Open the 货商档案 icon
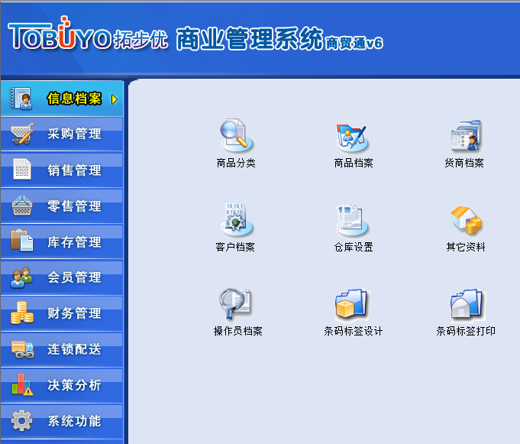The height and width of the screenshot is (444, 520). (x=464, y=138)
